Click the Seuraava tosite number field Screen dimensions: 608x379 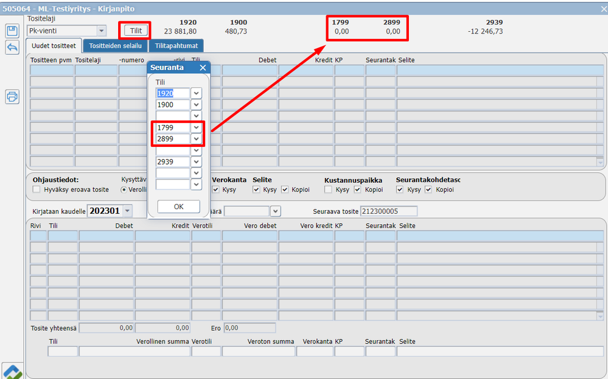tap(389, 211)
